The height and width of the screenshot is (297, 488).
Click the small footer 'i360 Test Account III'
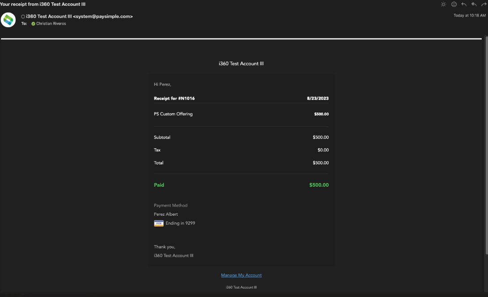241,287
